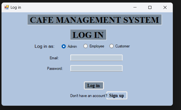
Task: Click the "Log in as:" label
Action: pos(44,46)
